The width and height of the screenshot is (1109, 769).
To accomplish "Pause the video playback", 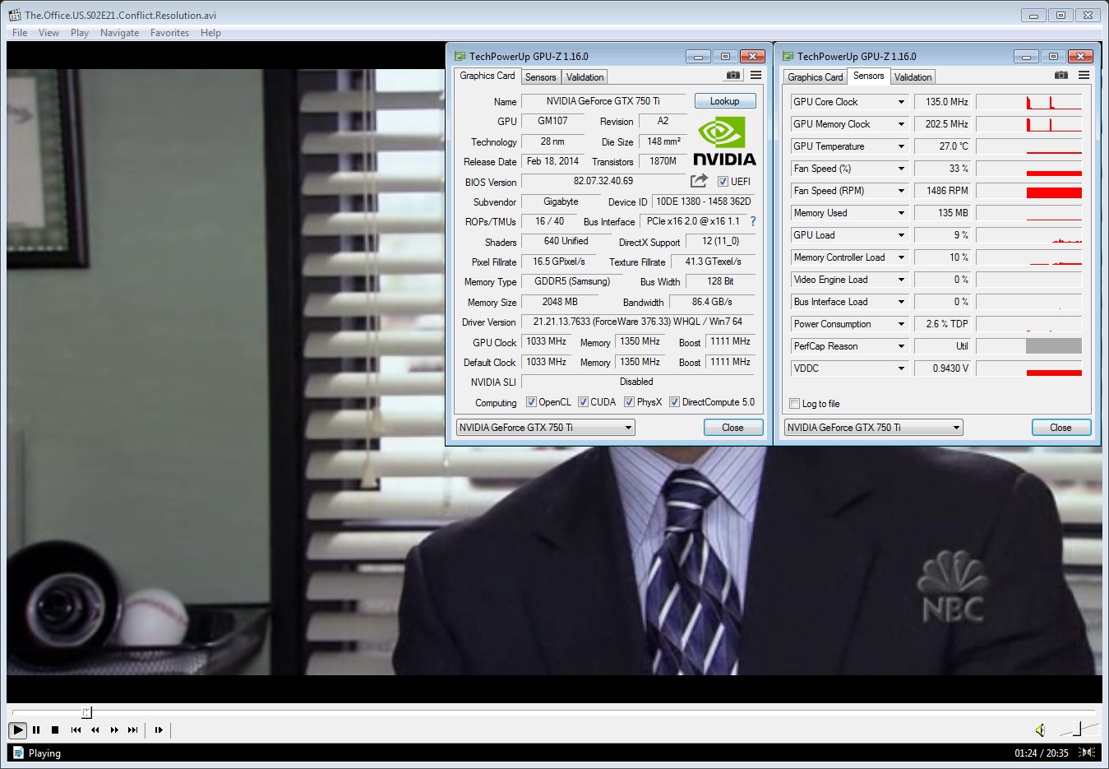I will (36, 730).
